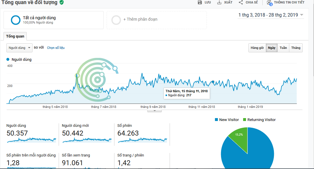Click the tháng 9 năm 2018 axis label

point(153,107)
